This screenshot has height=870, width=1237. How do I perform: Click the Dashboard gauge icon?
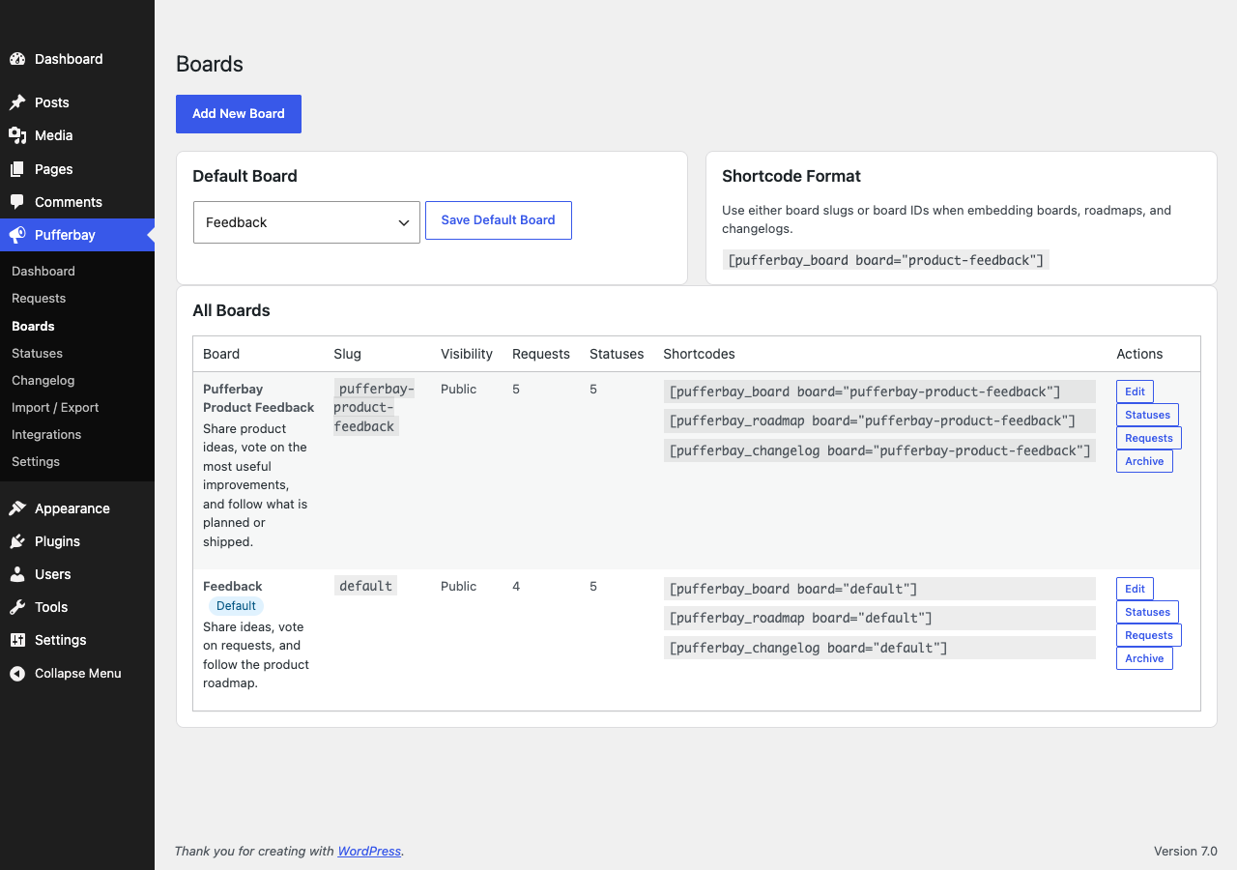(x=17, y=59)
